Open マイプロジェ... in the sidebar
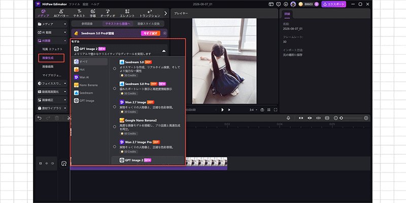The width and height of the screenshot is (406, 203). click(52, 75)
